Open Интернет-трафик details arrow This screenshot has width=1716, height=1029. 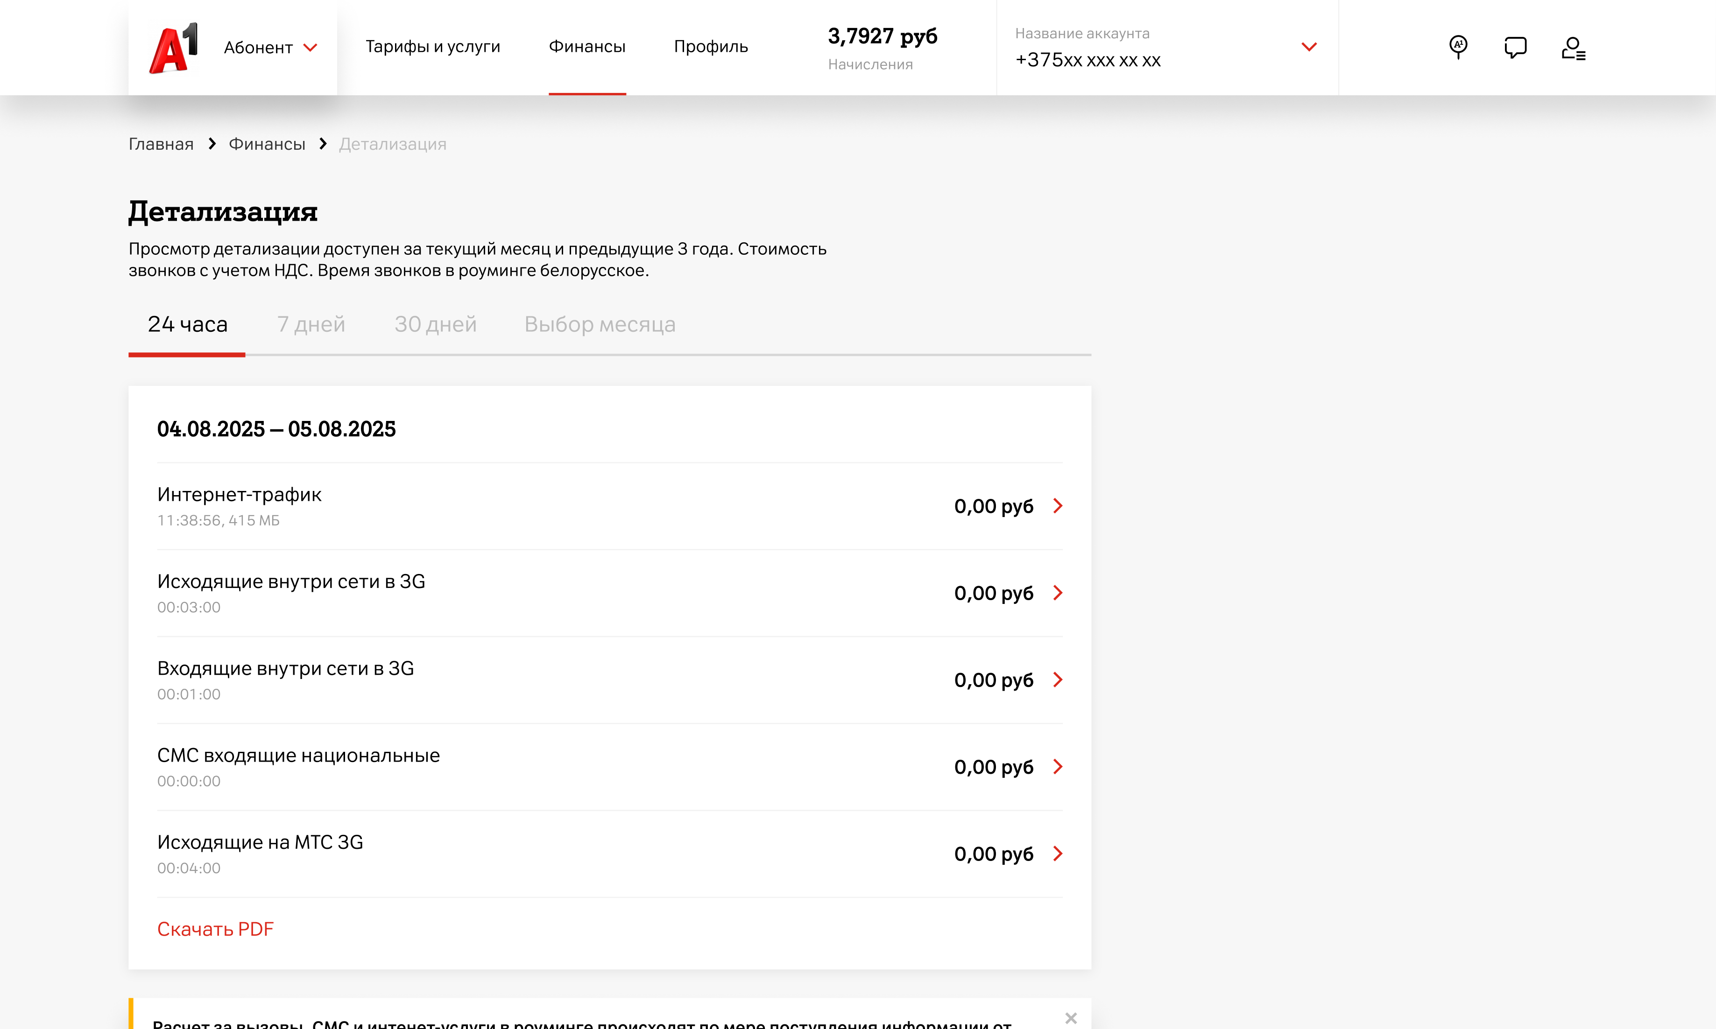click(x=1057, y=506)
